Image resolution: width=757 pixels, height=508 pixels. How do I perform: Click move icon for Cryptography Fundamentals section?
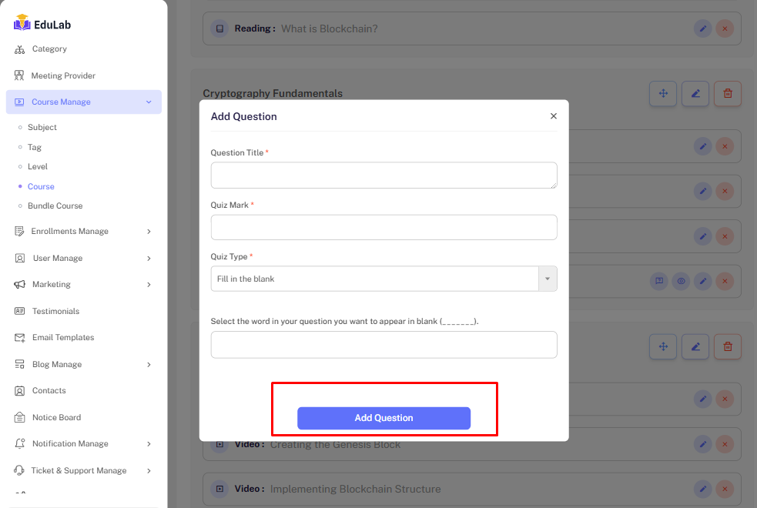pyautogui.click(x=662, y=94)
